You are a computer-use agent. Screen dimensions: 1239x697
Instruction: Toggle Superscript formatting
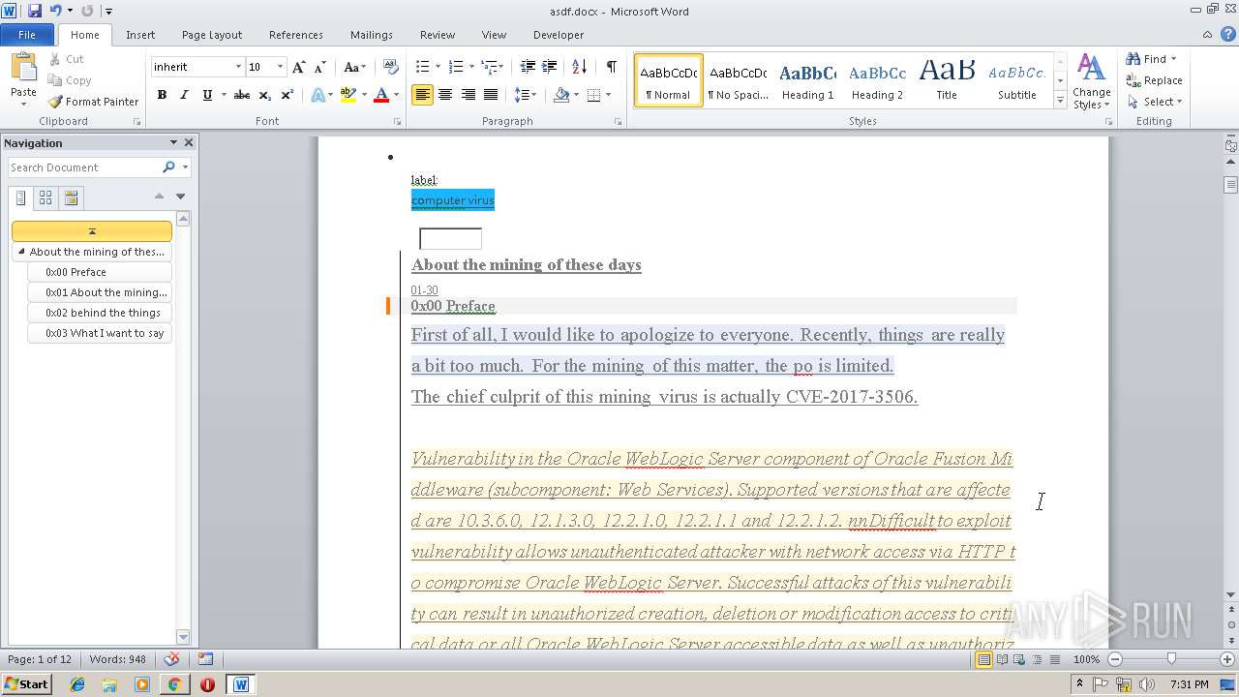click(287, 95)
